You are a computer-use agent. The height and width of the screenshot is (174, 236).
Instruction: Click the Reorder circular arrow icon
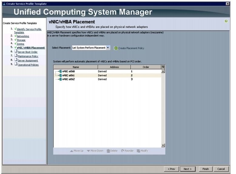click(123, 151)
